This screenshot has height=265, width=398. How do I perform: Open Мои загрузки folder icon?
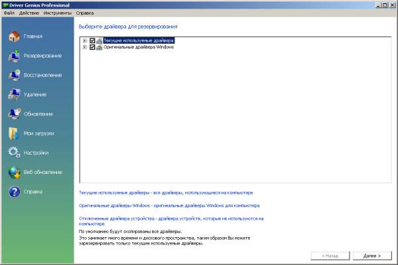(x=14, y=133)
